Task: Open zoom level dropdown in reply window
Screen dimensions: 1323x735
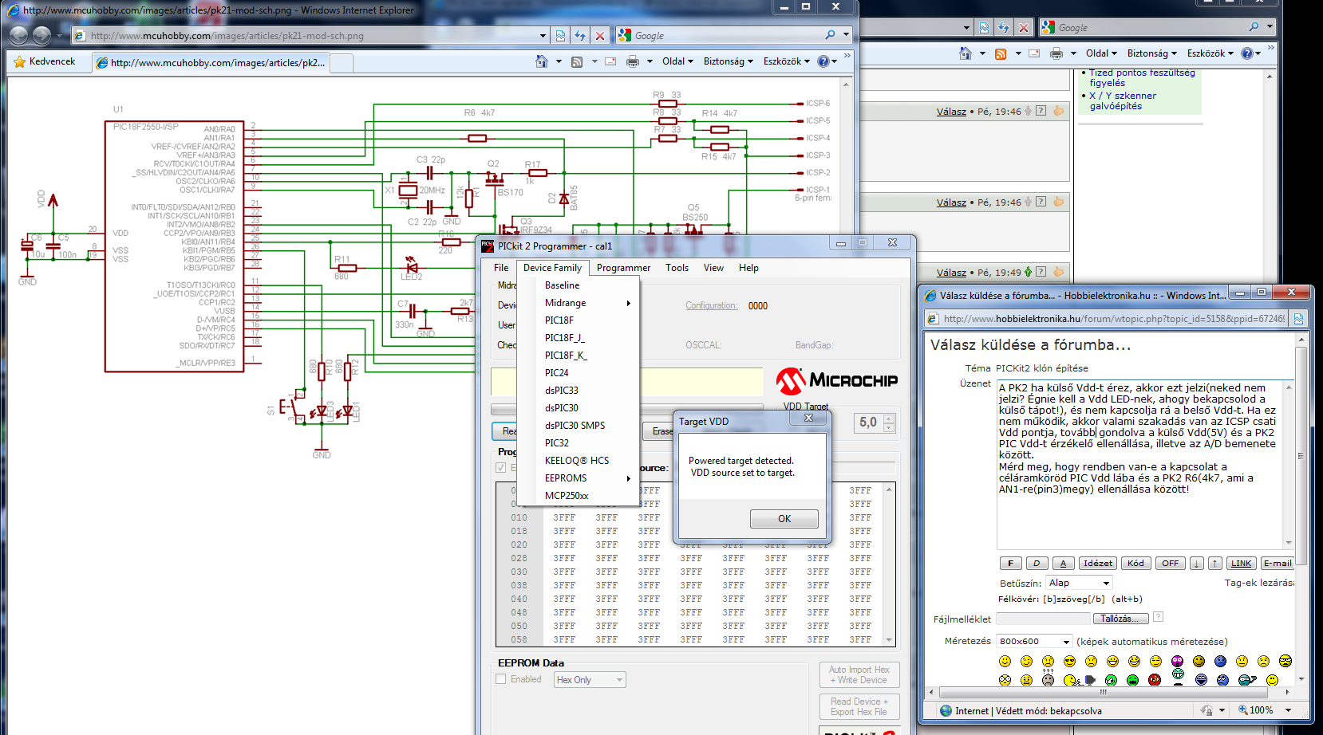Action: click(1288, 710)
